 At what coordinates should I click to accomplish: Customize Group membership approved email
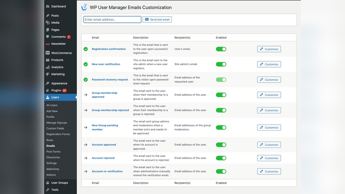(269, 95)
